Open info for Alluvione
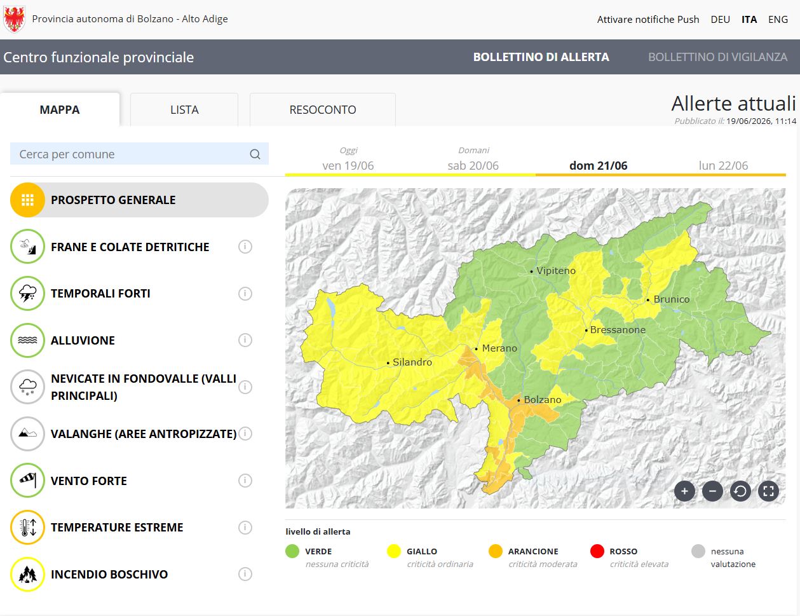This screenshot has width=800, height=616. point(245,340)
